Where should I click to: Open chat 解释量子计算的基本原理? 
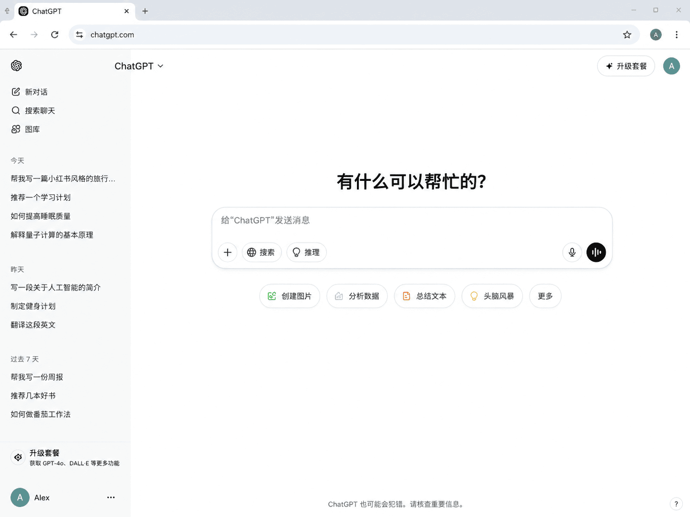pyautogui.click(x=52, y=235)
